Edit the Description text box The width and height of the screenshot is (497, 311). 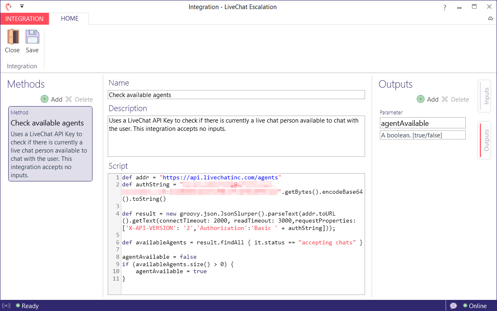(236, 136)
